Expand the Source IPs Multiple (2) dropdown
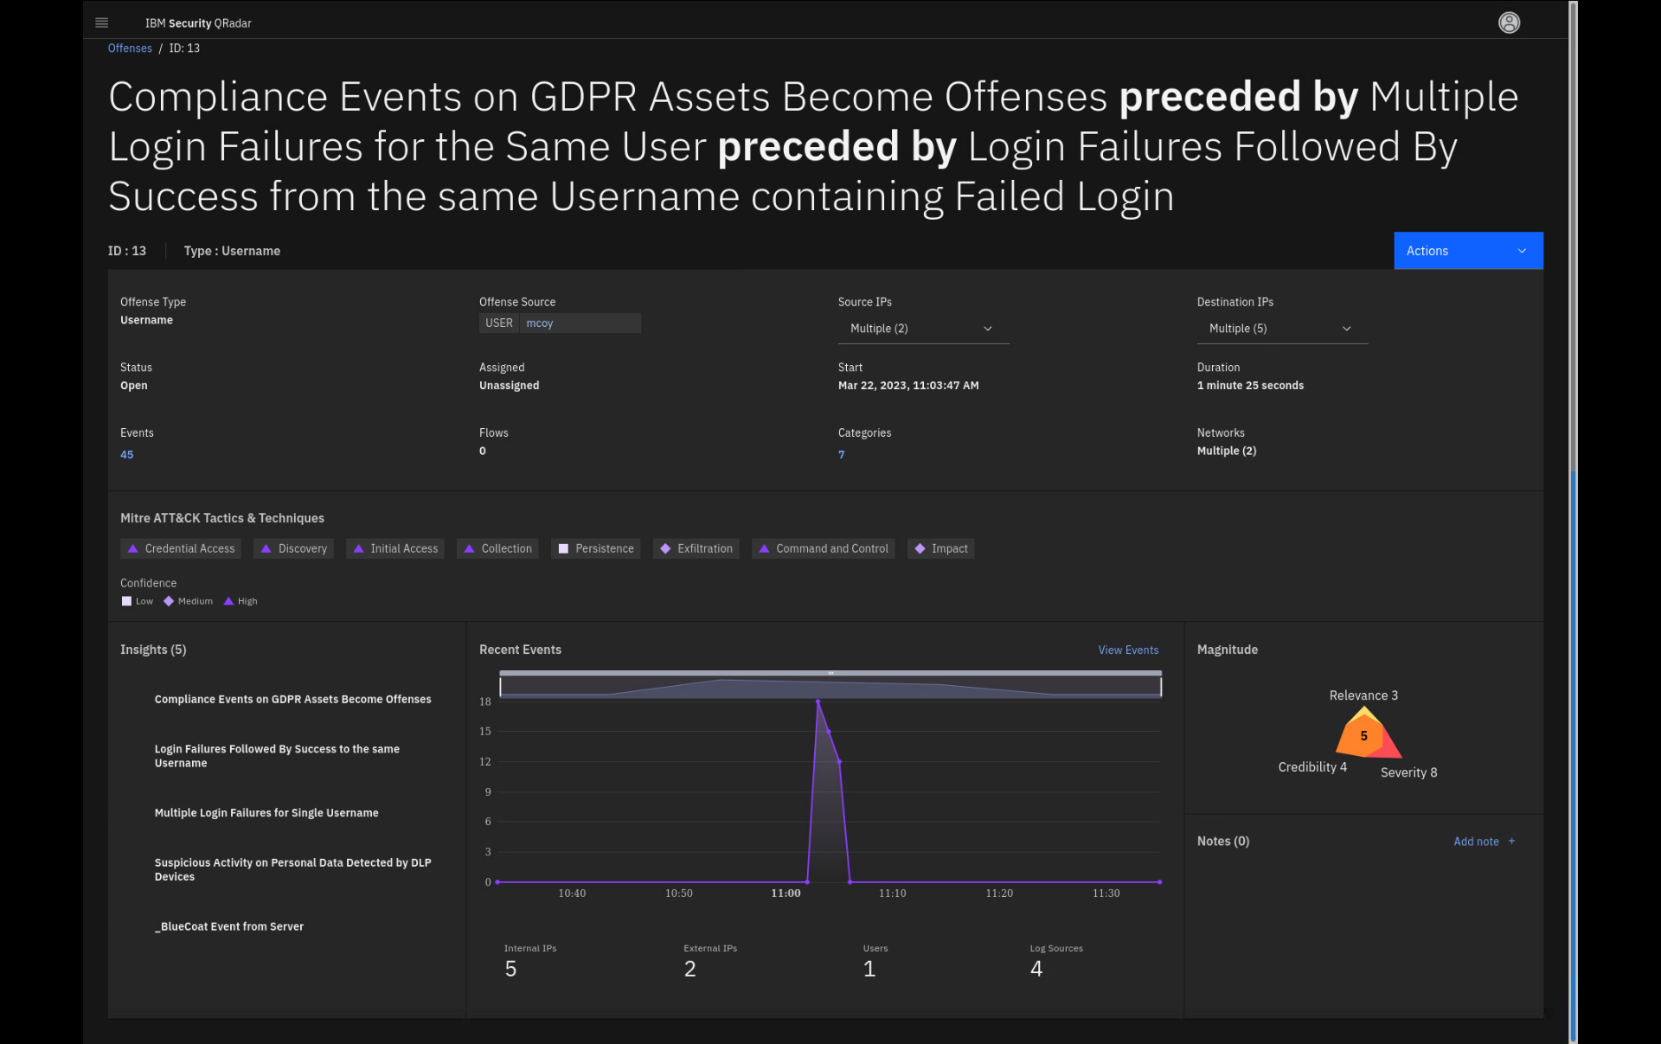 921,329
